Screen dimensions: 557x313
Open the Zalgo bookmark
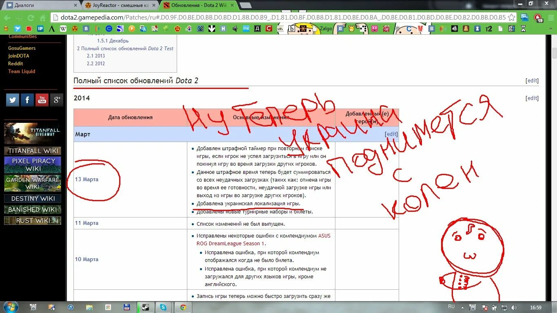326,29
